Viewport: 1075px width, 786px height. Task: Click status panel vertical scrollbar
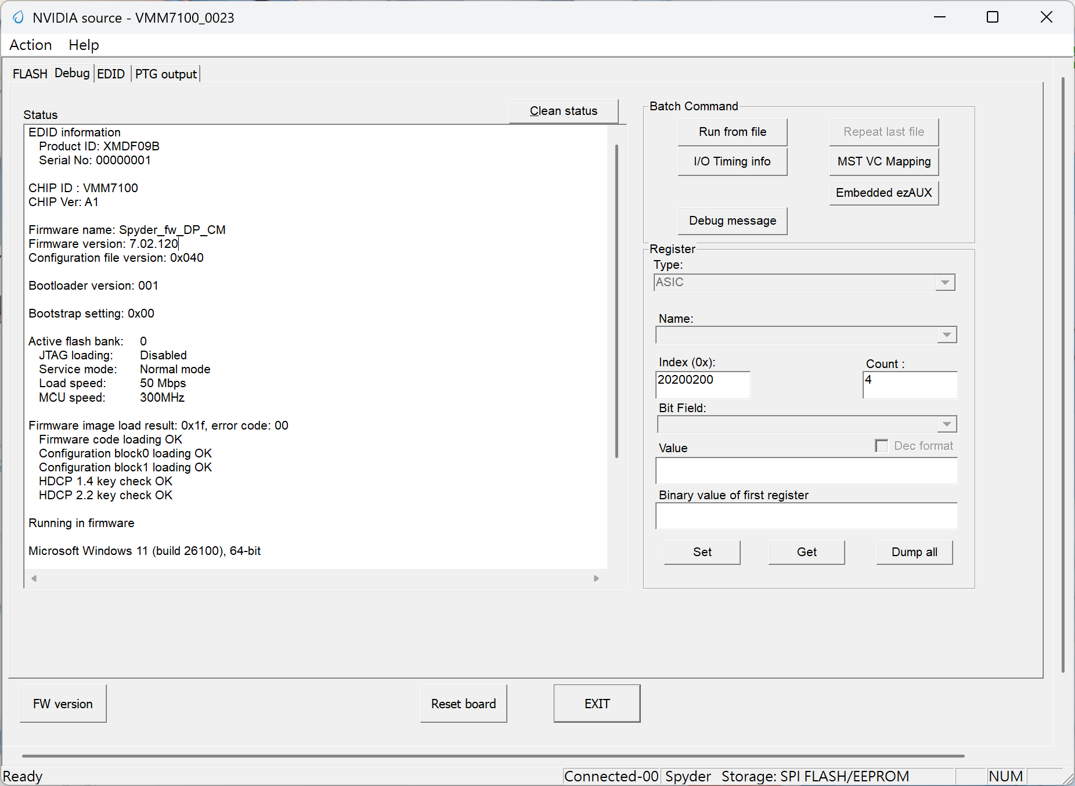[x=616, y=302]
